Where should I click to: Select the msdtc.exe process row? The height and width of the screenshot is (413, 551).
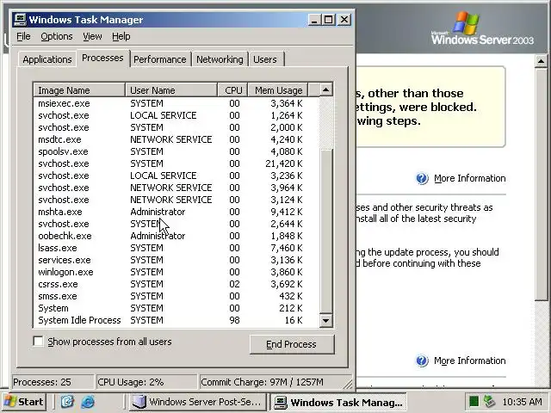coord(176,139)
